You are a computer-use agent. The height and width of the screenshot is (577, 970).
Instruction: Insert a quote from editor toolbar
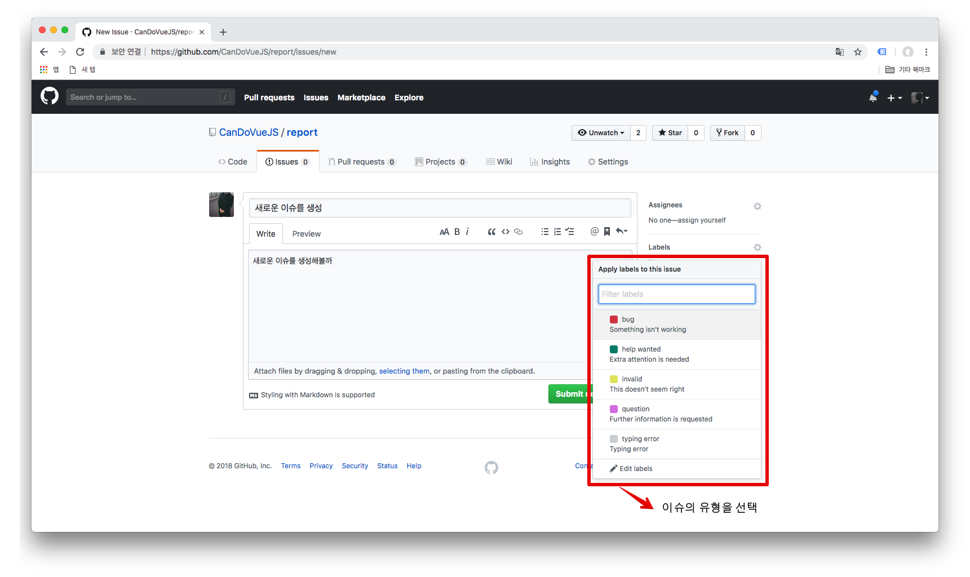point(491,232)
